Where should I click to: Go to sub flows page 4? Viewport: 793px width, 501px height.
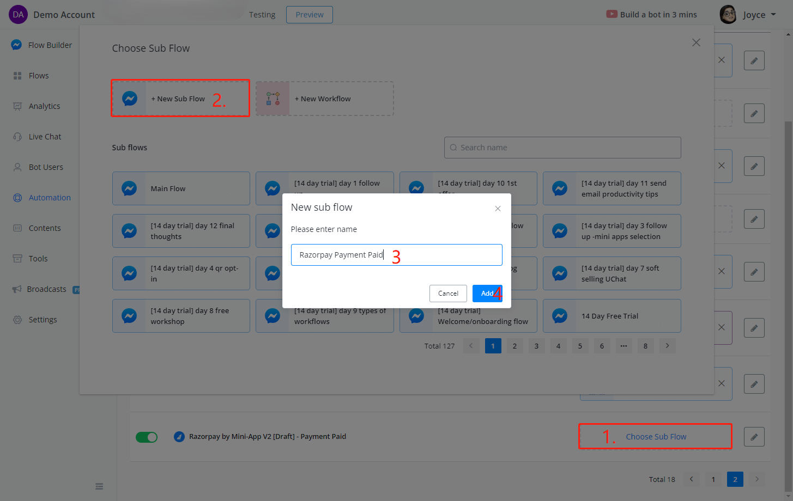[x=558, y=346]
